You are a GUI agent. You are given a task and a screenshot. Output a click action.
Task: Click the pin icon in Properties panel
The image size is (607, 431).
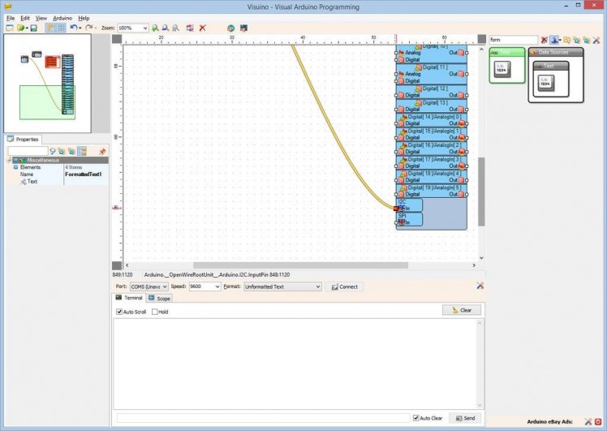click(102, 151)
